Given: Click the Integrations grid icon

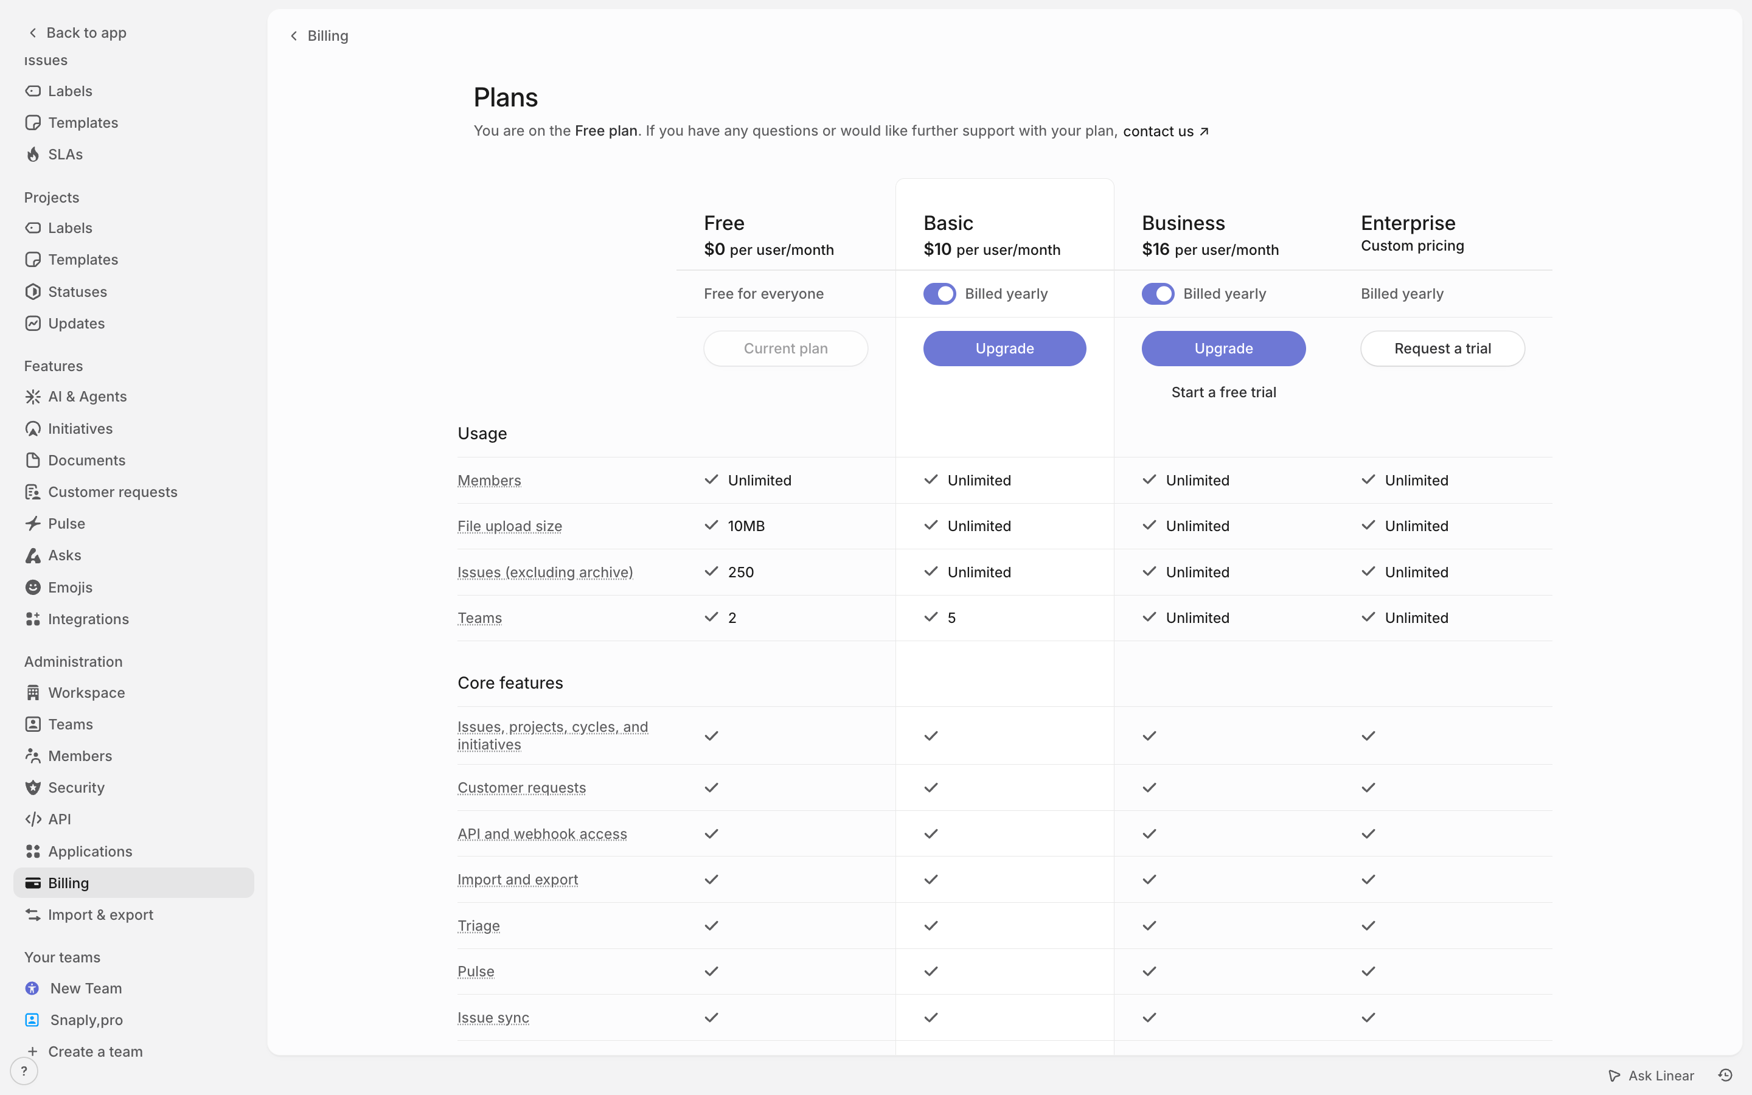Looking at the screenshot, I should point(33,619).
